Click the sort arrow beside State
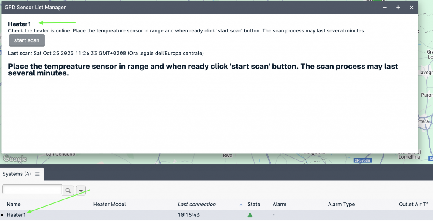The width and height of the screenshot is (433, 221). click(241, 204)
